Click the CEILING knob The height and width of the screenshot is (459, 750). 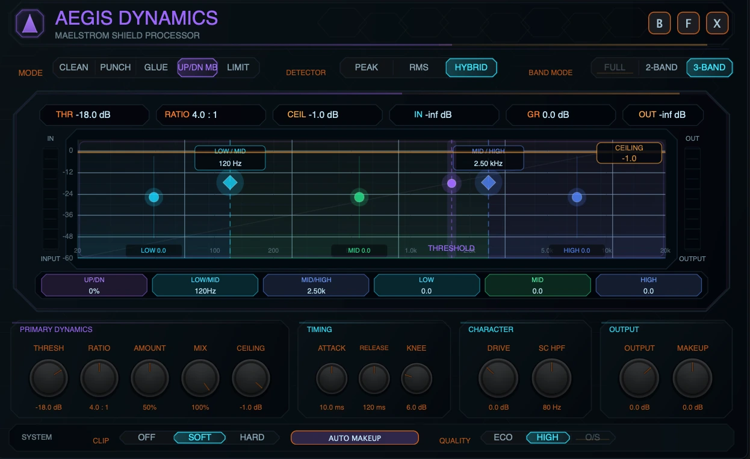251,378
